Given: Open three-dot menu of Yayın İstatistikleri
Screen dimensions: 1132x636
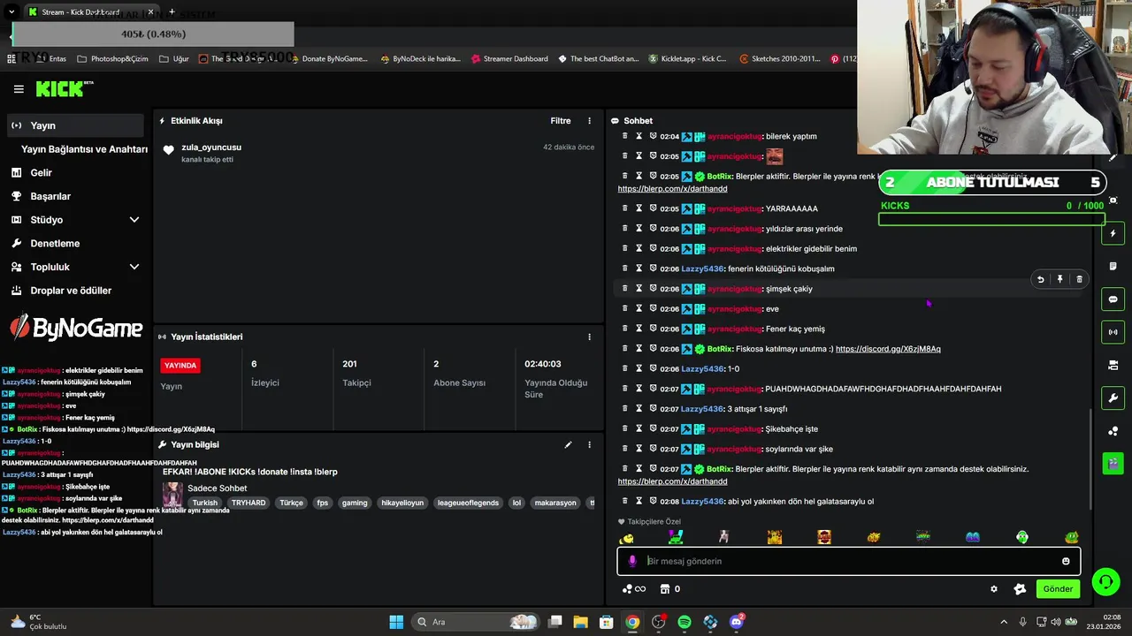Looking at the screenshot, I should click(x=590, y=337).
